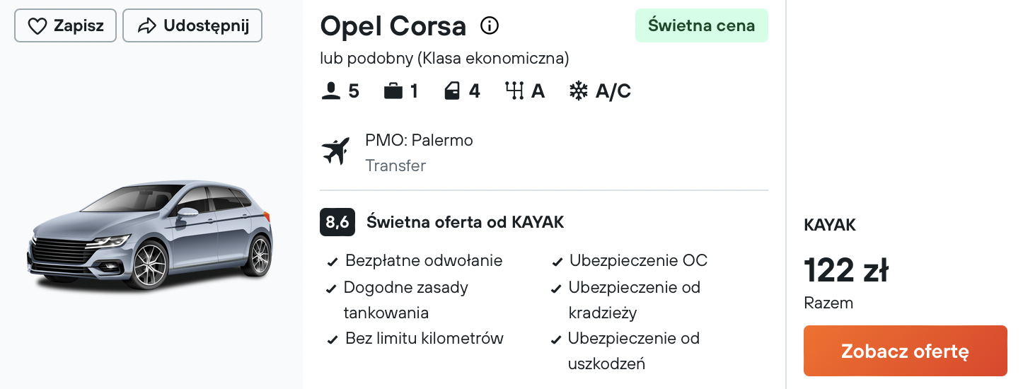Click the info icon beside Opel Corsa
1023x389 pixels.
[490, 26]
